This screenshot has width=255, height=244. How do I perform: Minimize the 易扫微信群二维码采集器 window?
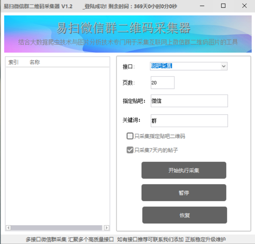tap(202, 6)
